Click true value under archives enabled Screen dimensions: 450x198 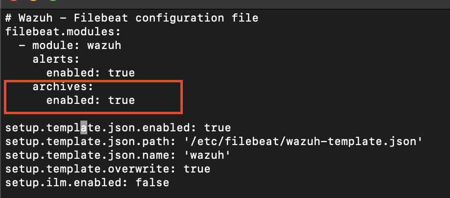pyautogui.click(x=122, y=100)
